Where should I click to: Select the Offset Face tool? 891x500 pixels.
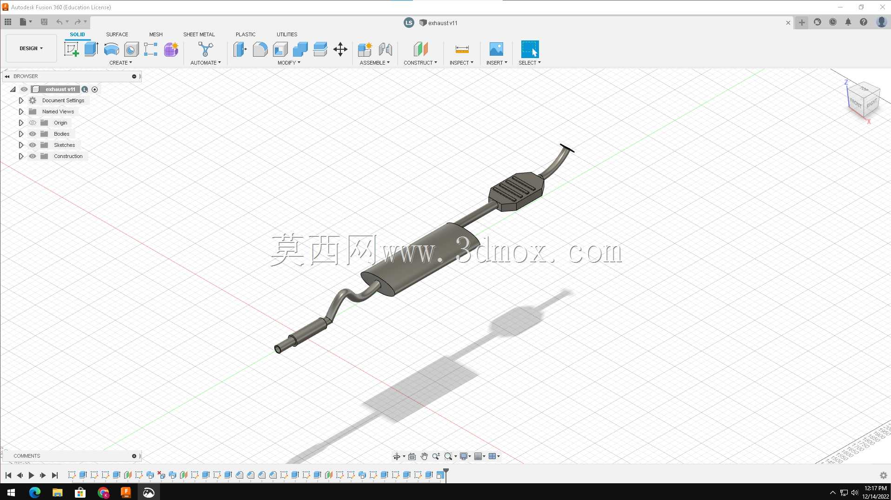pyautogui.click(x=320, y=49)
